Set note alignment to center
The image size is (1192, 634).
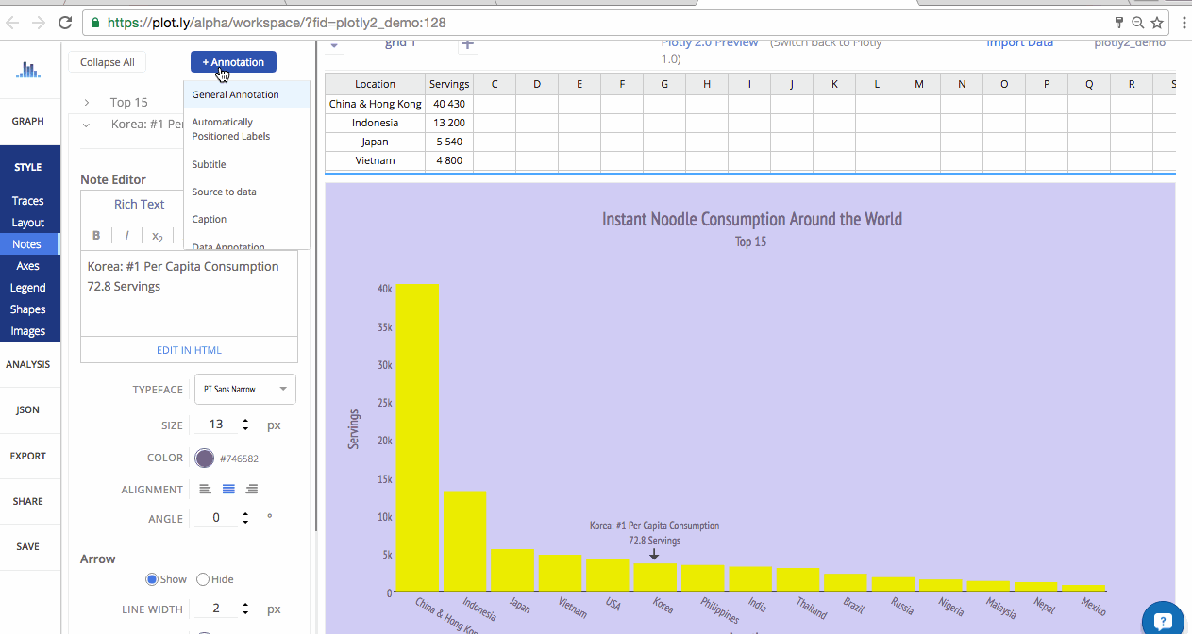point(228,489)
